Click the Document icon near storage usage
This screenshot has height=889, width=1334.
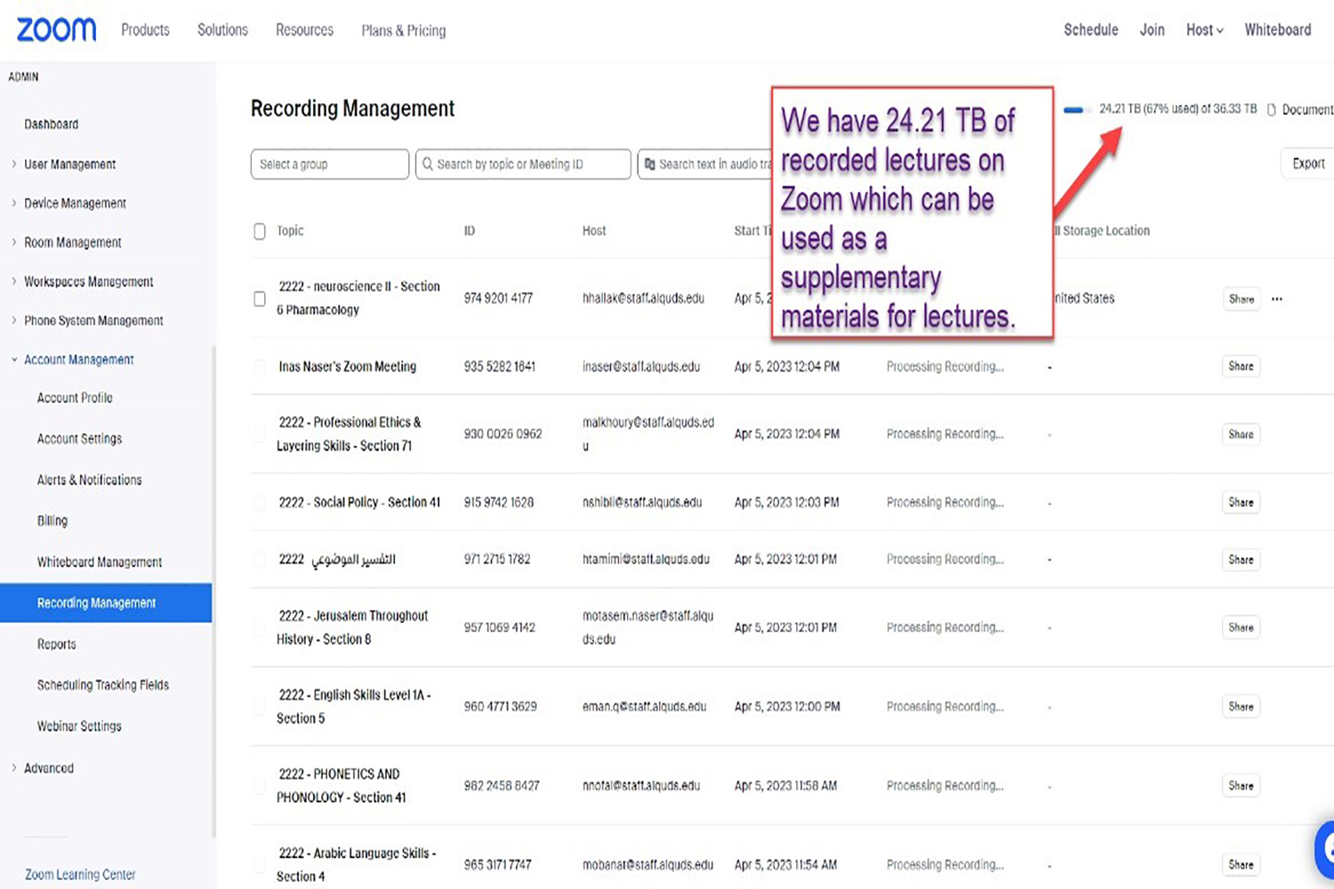1272,109
